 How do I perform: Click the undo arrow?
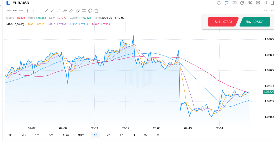click(x=265, y=11)
